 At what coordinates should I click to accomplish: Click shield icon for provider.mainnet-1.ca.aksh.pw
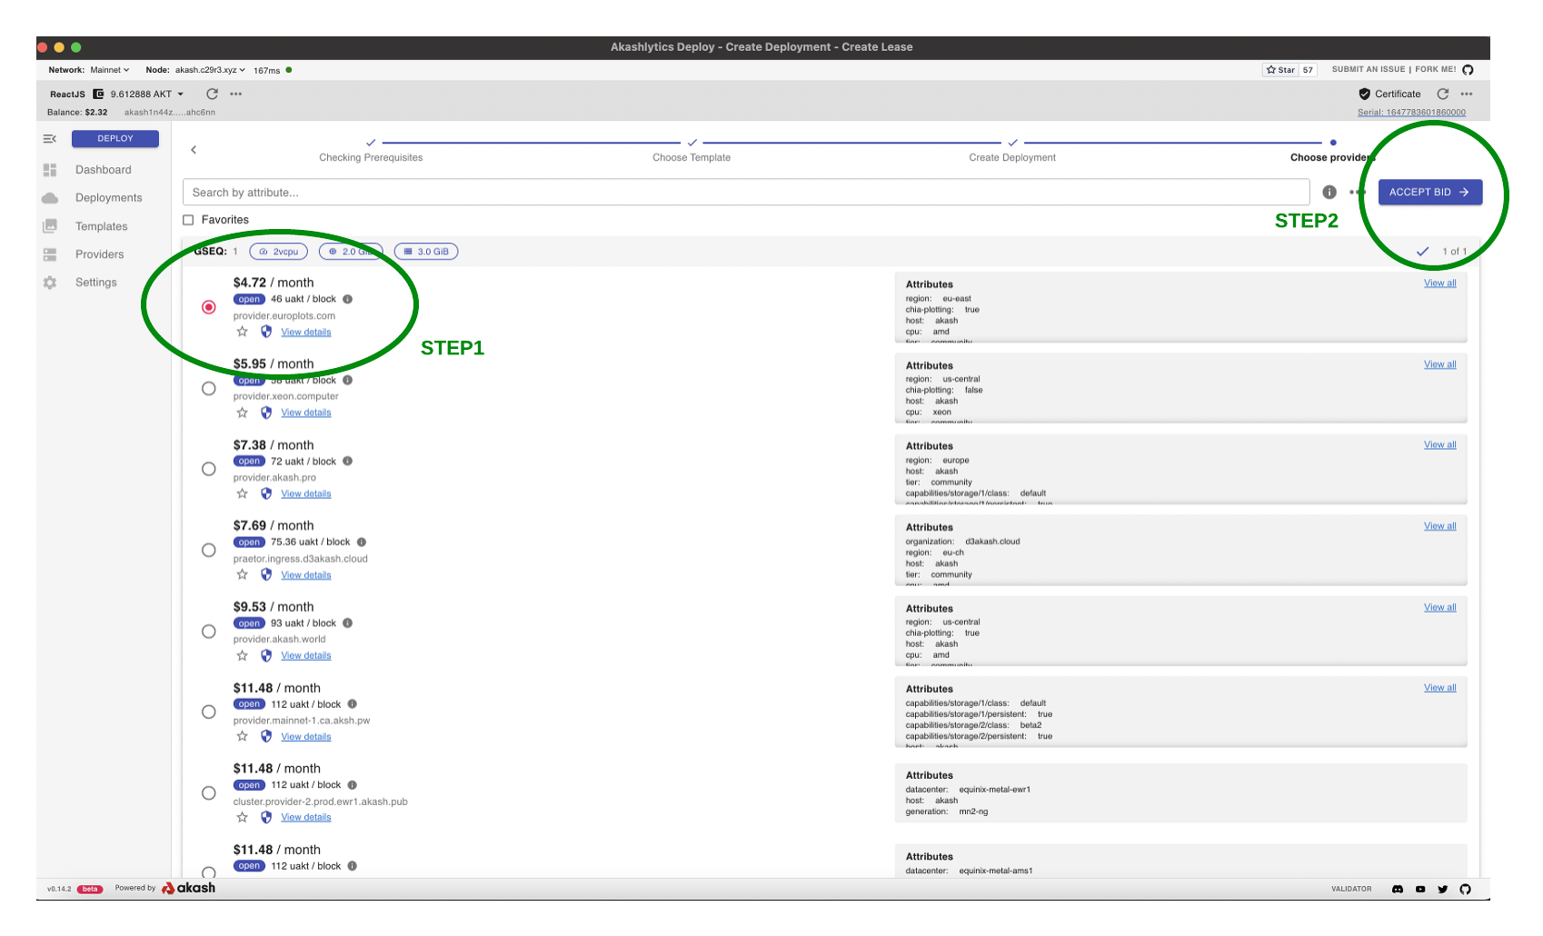266,736
